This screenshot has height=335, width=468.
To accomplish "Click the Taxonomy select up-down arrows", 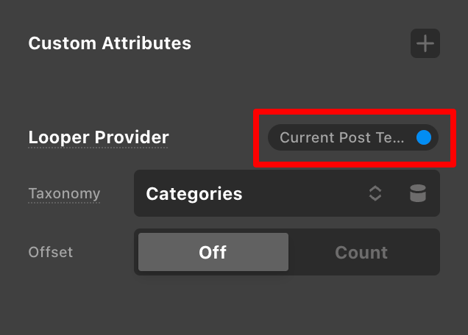I will point(375,193).
